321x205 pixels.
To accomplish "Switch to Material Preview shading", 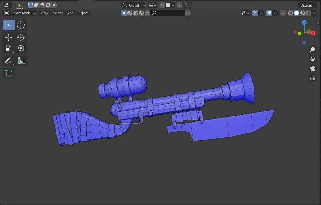I will click(302, 13).
